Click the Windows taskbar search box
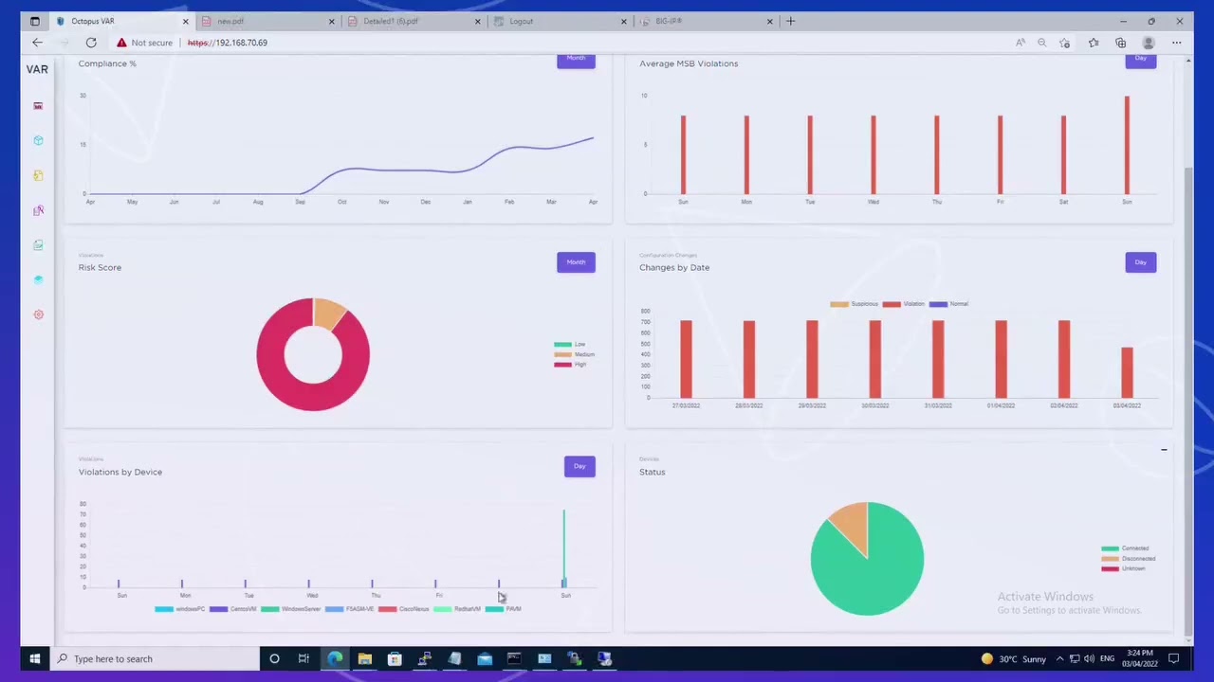The image size is (1214, 682). [155, 659]
